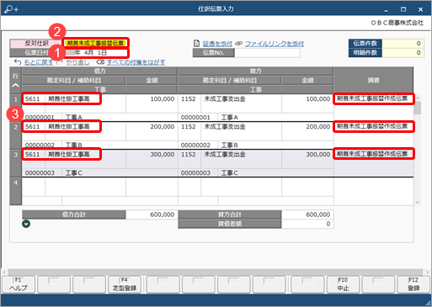Open ファイルリンクを添付 link

click(275, 44)
